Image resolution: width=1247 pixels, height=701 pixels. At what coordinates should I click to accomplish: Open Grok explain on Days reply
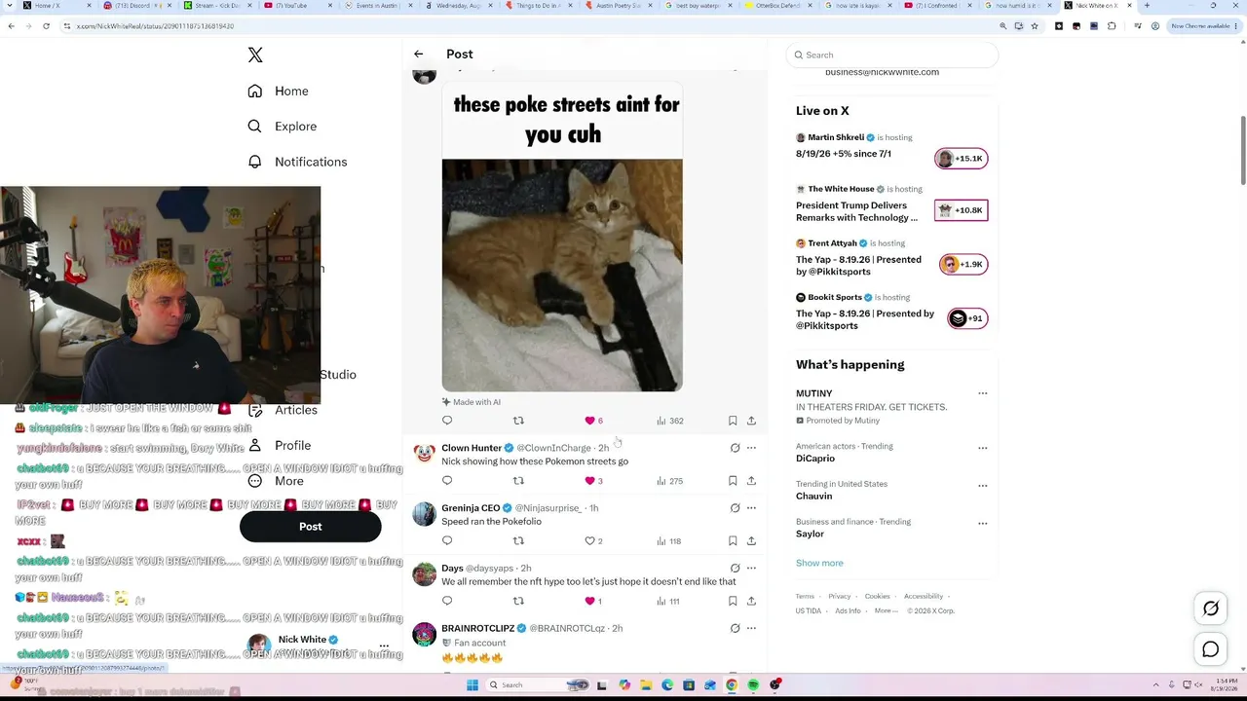point(735,569)
